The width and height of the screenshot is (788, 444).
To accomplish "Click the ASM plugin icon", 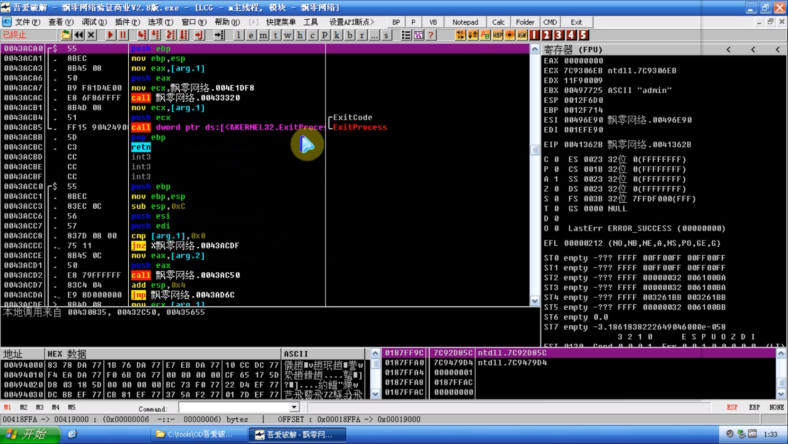I will pos(522,35).
